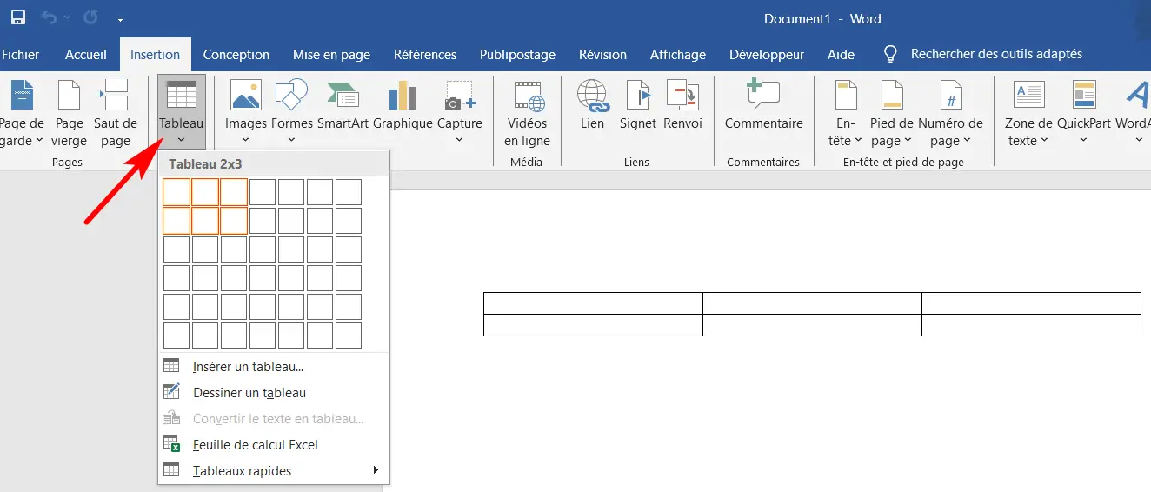This screenshot has width=1151, height=492.
Task: Open the Publipostage tab
Action: [517, 54]
